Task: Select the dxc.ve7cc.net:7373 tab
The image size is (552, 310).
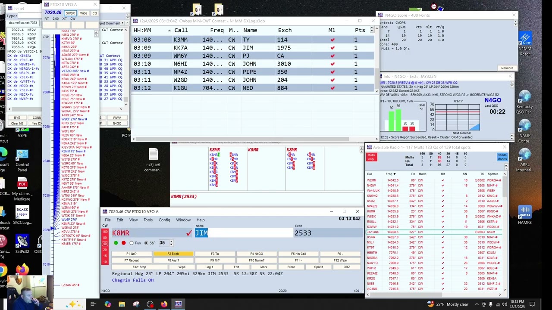Action: pos(23,23)
